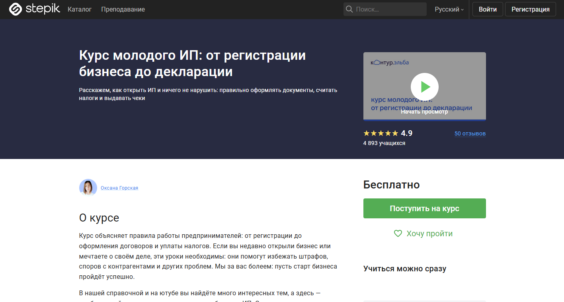Open the instructor avatar of Оксана Горская
Screen dimensions: 564x302
click(x=88, y=187)
